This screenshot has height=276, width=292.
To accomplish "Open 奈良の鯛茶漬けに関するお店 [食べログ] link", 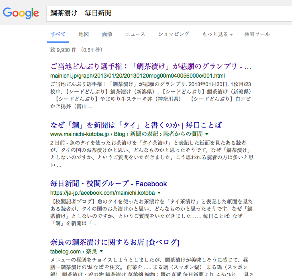I will tap(114, 242).
